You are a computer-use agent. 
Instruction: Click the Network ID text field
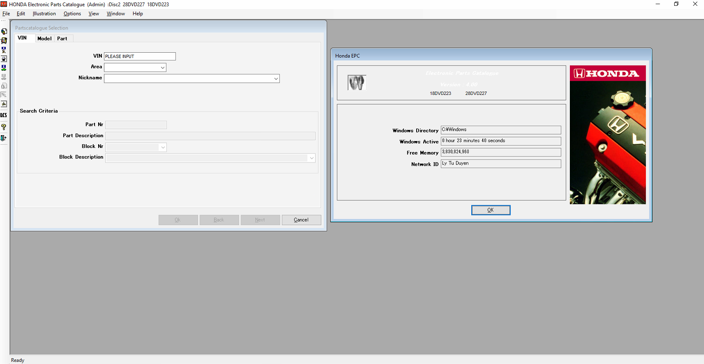pos(500,164)
